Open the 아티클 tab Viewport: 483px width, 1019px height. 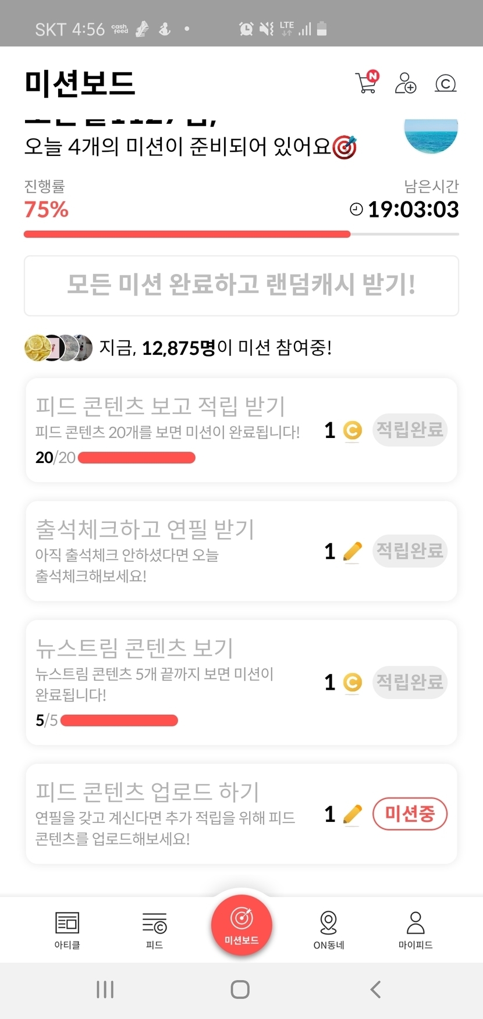point(67,929)
